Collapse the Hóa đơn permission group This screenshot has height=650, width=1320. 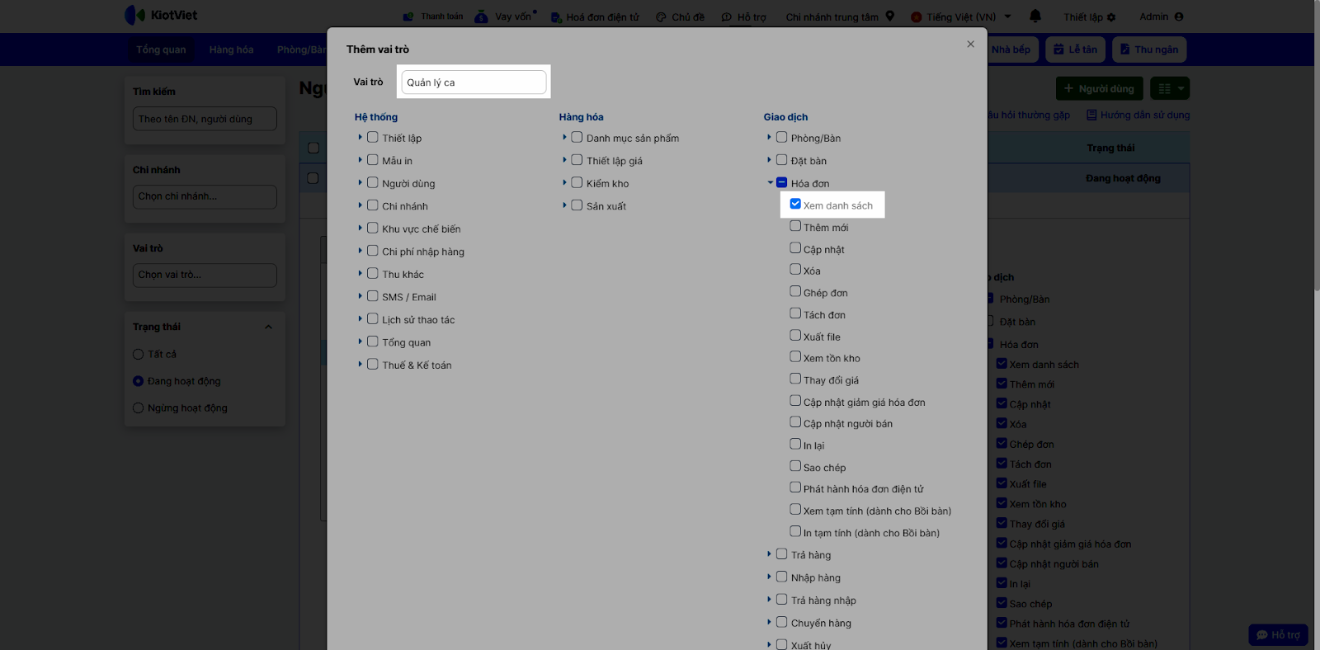coord(770,183)
